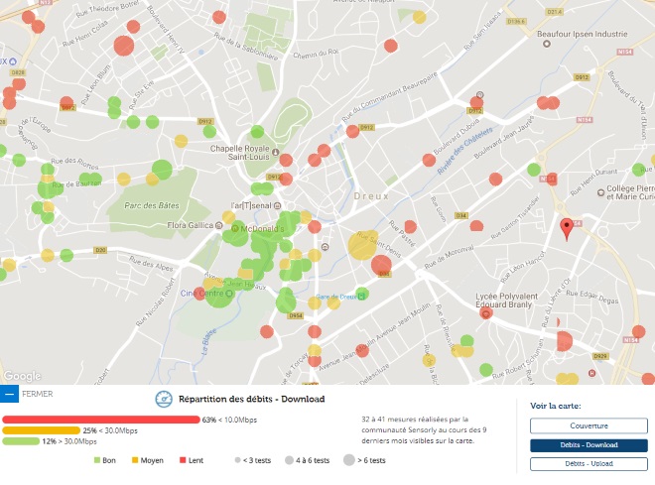Click the yellow 25% speed bar

41,430
